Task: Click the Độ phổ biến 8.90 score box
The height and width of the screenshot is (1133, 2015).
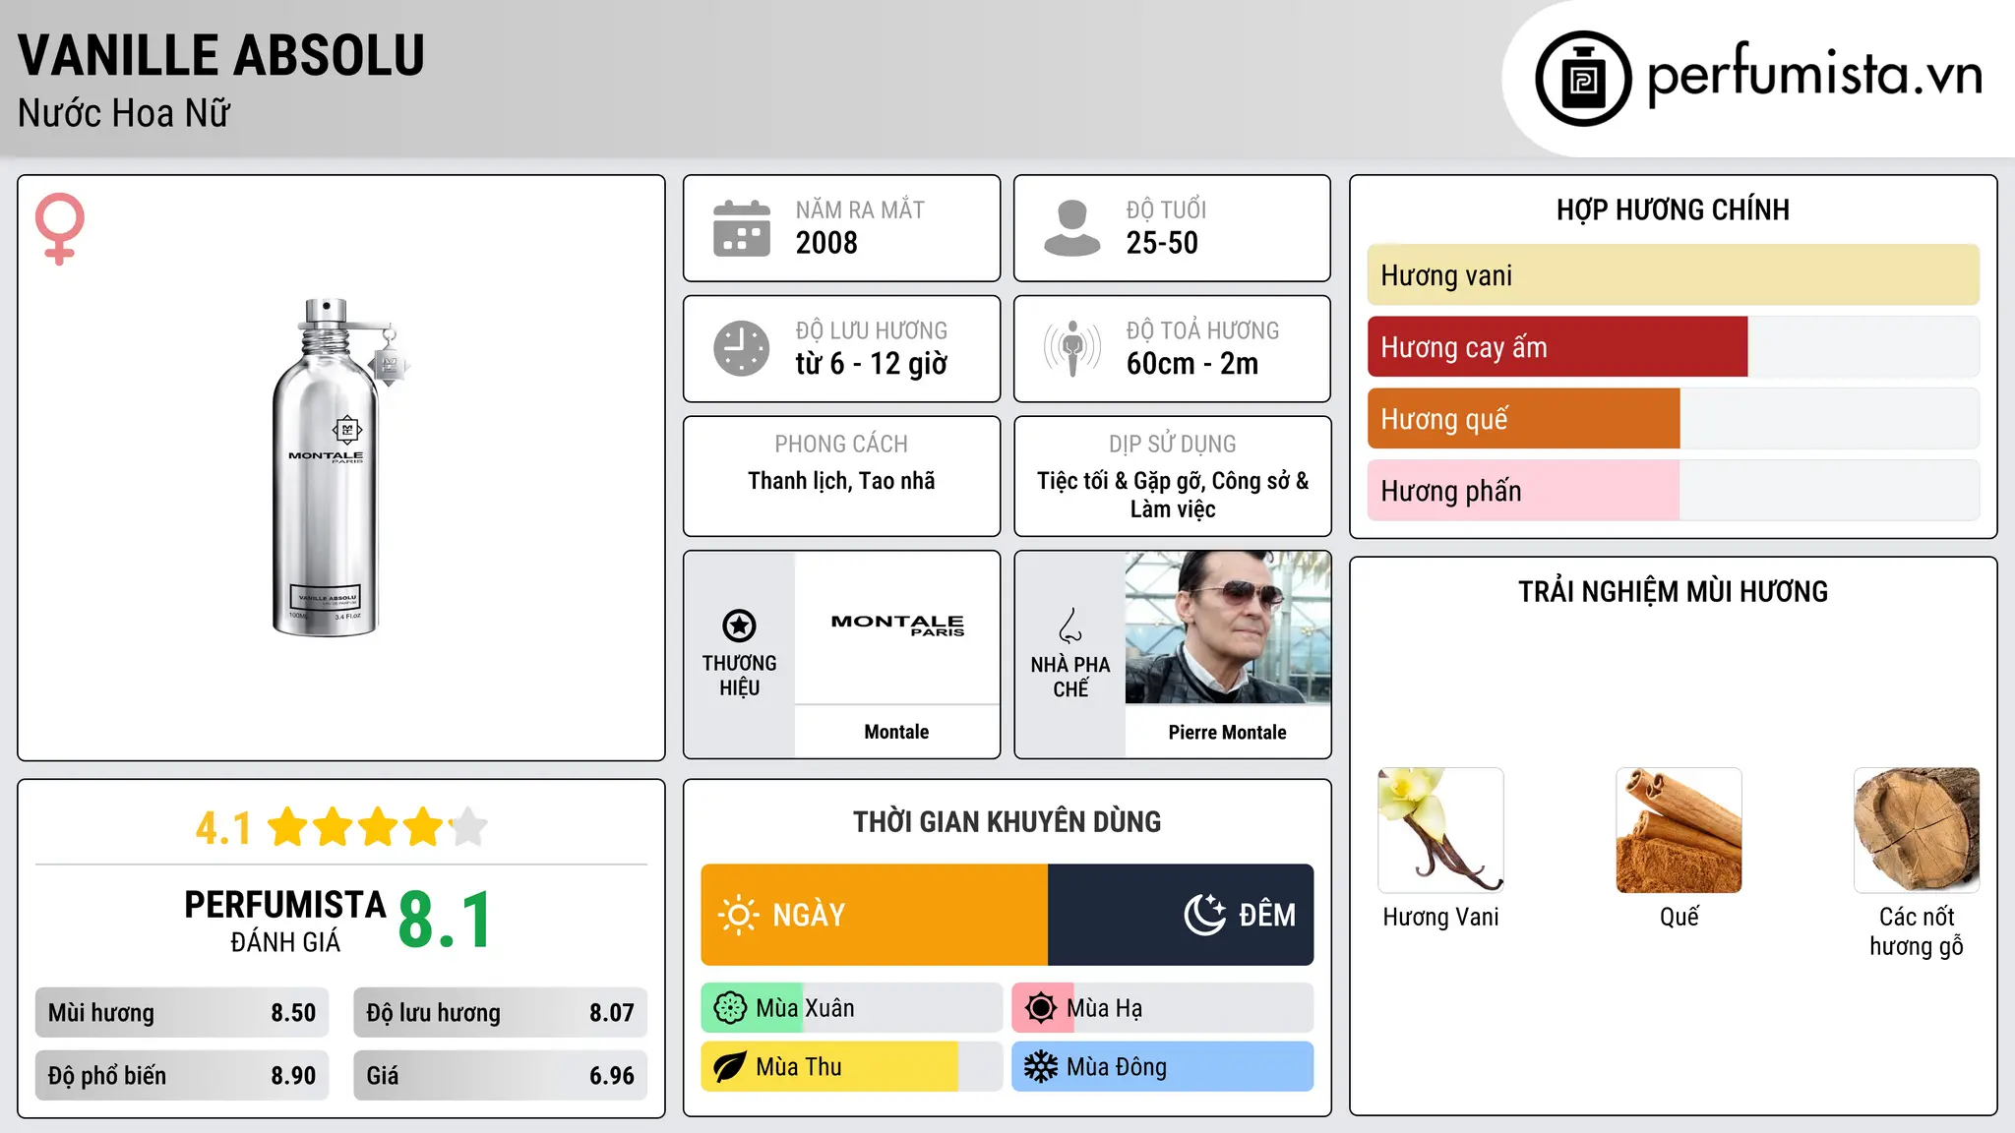Action: (182, 1076)
